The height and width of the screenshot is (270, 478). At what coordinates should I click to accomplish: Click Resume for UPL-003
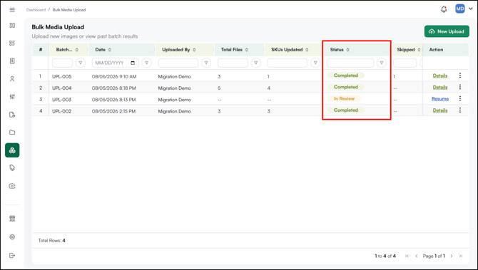point(440,99)
